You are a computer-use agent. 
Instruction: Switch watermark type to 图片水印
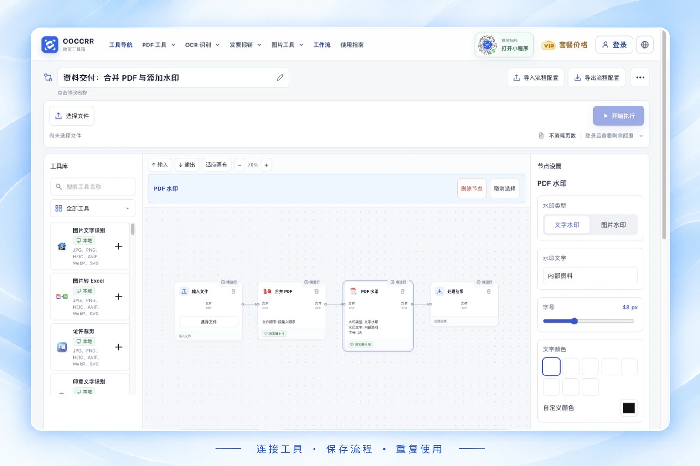[x=613, y=225]
